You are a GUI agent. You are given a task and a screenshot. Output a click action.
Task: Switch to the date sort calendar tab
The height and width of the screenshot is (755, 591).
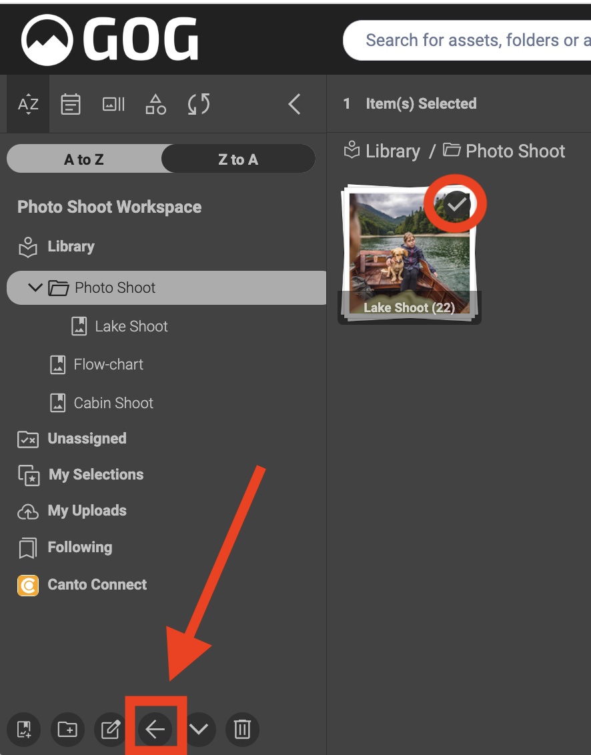pyautogui.click(x=70, y=104)
